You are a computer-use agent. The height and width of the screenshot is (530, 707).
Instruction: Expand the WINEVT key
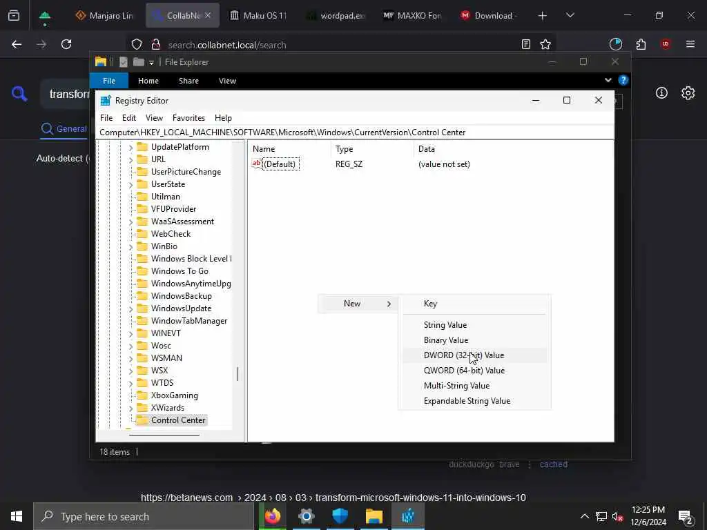click(x=130, y=333)
